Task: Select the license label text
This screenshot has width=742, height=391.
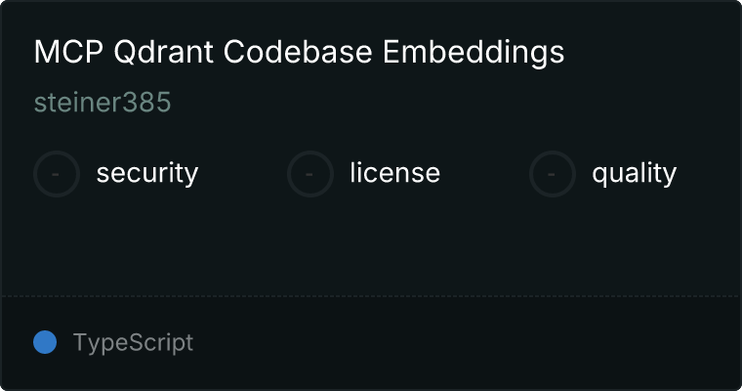Action: pos(395,172)
